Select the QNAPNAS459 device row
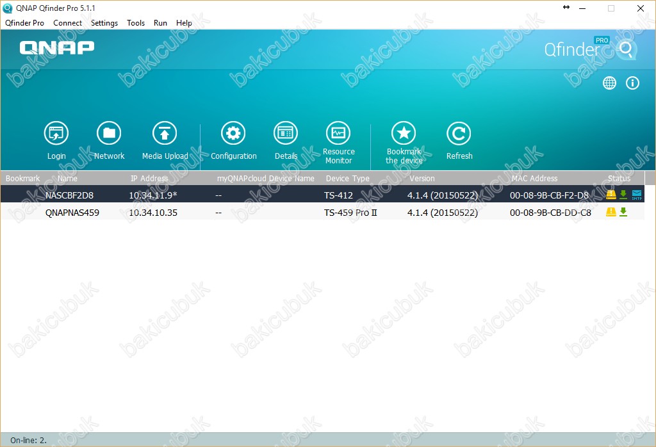The height and width of the screenshot is (447, 656). [323, 213]
